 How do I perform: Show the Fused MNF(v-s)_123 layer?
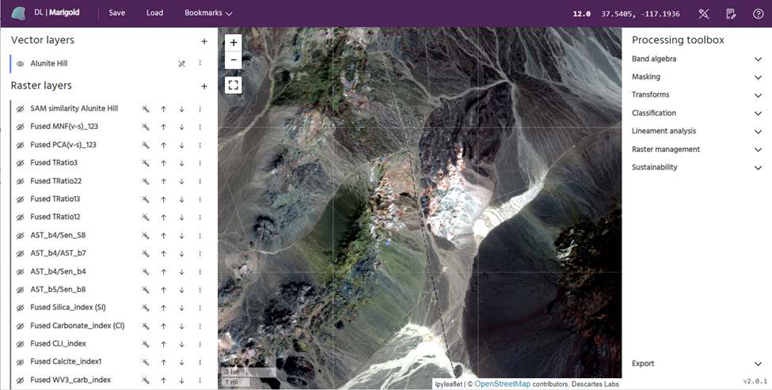(20, 127)
